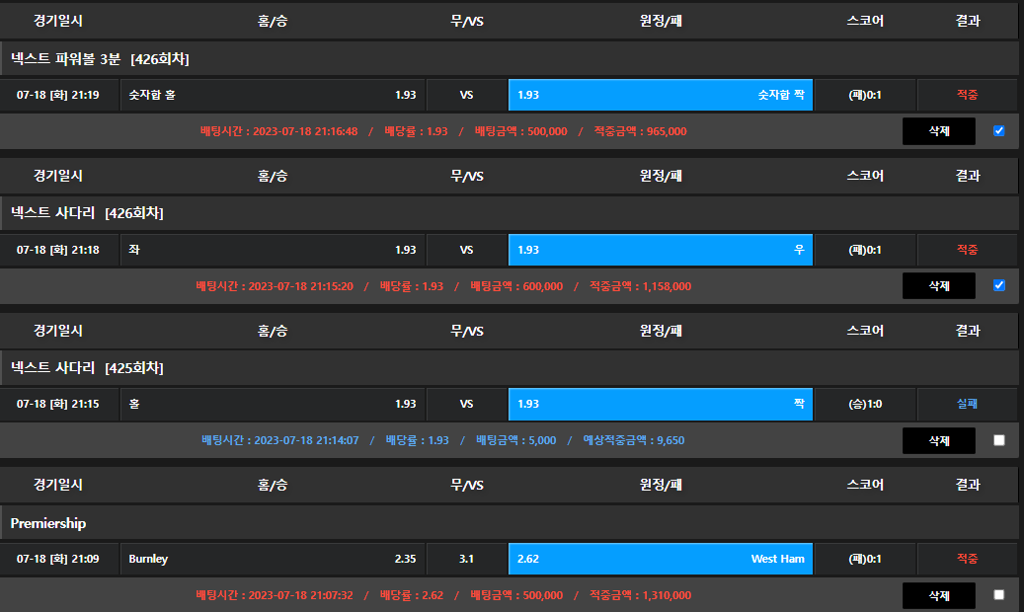Image resolution: width=1024 pixels, height=612 pixels.
Task: Tick the Premiership bet checkbox
Action: click(999, 595)
